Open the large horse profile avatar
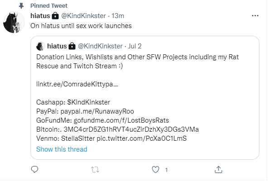Image resolution: width=274 pixels, height=181 pixels. pyautogui.click(x=14, y=22)
